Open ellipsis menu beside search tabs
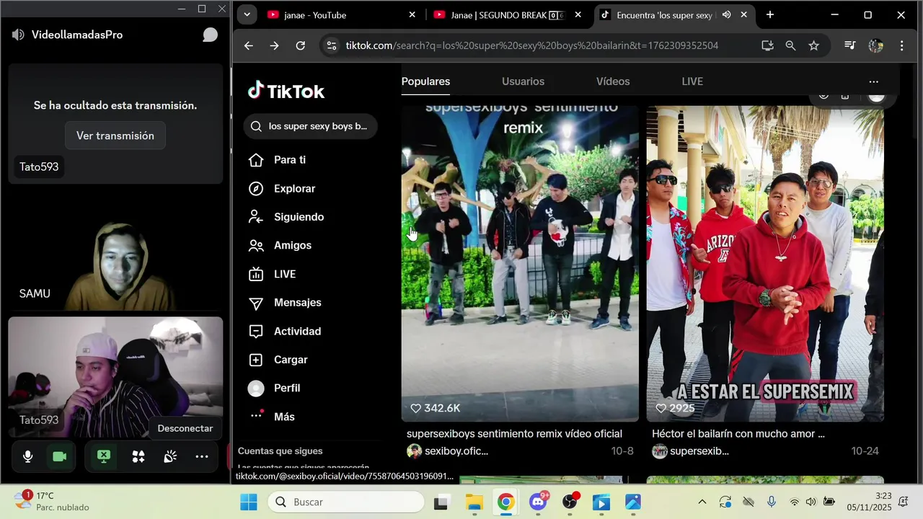This screenshot has height=519, width=923. tap(874, 81)
